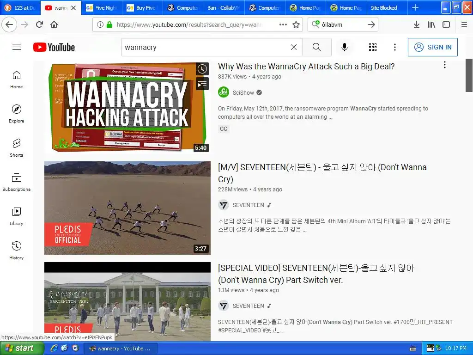Image resolution: width=473 pixels, height=355 pixels.
Task: Click the green padlock security icon
Action: click(x=109, y=24)
